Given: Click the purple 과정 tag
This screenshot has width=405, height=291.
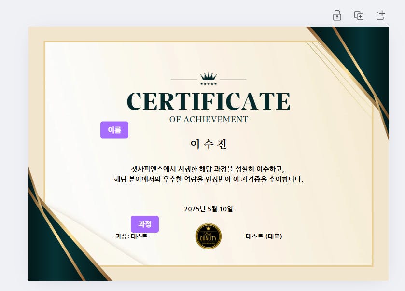Looking at the screenshot, I should 145,224.
